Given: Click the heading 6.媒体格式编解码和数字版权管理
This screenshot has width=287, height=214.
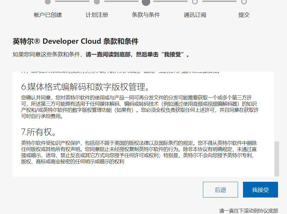Looking at the screenshot, I should [x=85, y=87].
